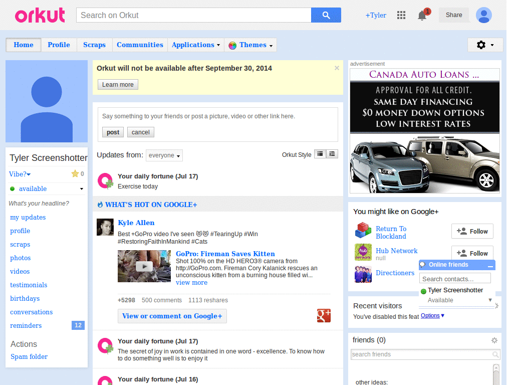Image resolution: width=513 pixels, height=385 pixels.
Task: Click the friends panel scrollbar
Action: point(496,374)
